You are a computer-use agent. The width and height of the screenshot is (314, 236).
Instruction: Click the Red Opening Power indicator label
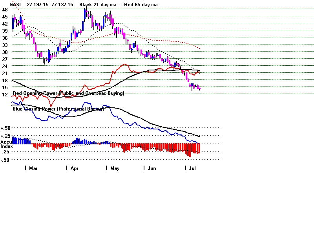[69, 93]
